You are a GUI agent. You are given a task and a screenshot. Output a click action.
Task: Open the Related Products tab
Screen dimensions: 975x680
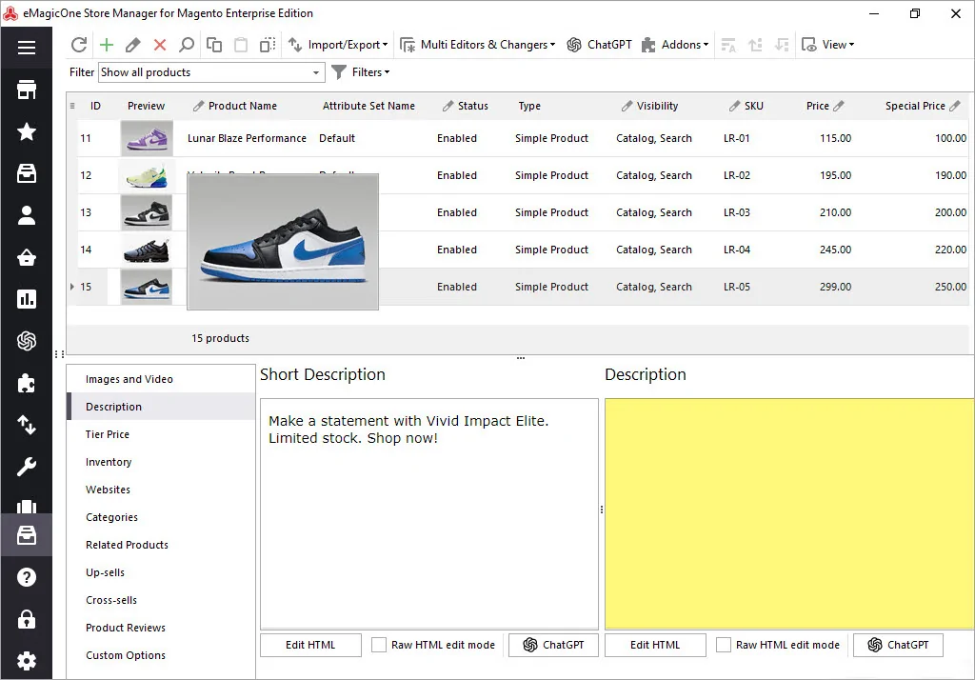click(x=161, y=545)
